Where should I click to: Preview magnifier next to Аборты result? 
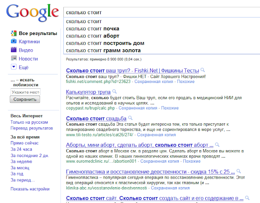click(x=217, y=144)
